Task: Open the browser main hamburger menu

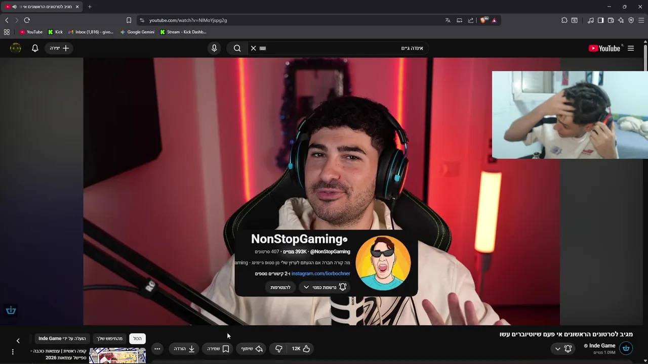Action: click(x=641, y=20)
